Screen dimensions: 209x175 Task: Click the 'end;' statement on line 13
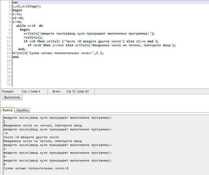point(22,49)
